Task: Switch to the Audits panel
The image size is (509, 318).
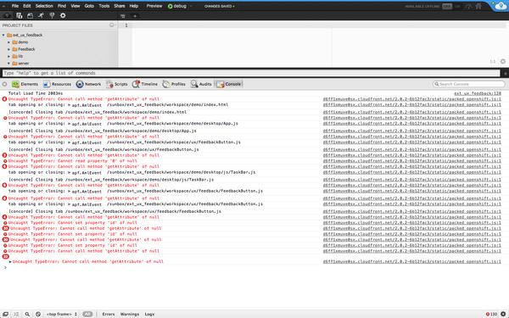Action: [201, 84]
